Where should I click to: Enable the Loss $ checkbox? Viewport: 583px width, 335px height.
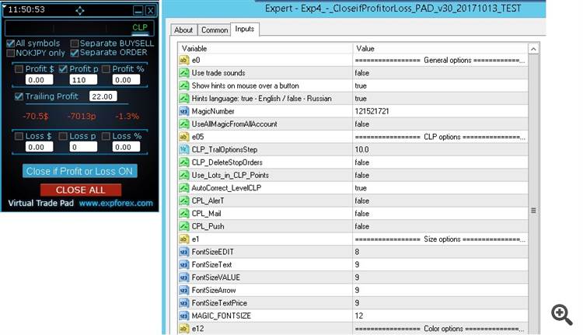point(19,136)
